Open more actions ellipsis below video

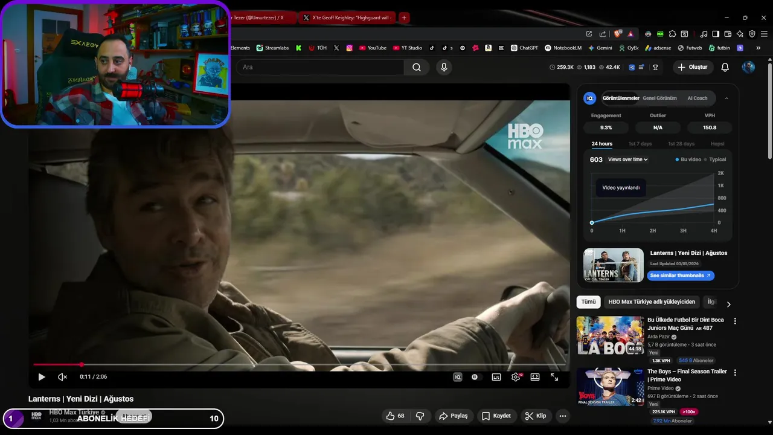(x=563, y=416)
